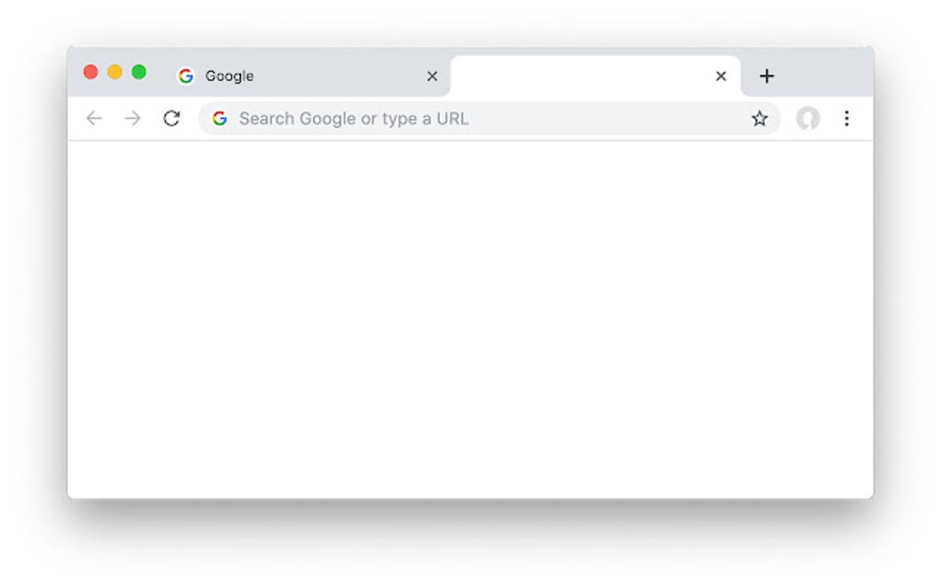Click the reload page icon
The height and width of the screenshot is (588, 941).
[x=172, y=118]
